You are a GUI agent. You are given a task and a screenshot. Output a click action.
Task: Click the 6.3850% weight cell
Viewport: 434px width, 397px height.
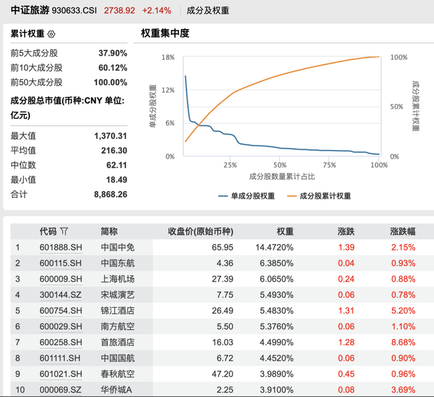point(277,263)
